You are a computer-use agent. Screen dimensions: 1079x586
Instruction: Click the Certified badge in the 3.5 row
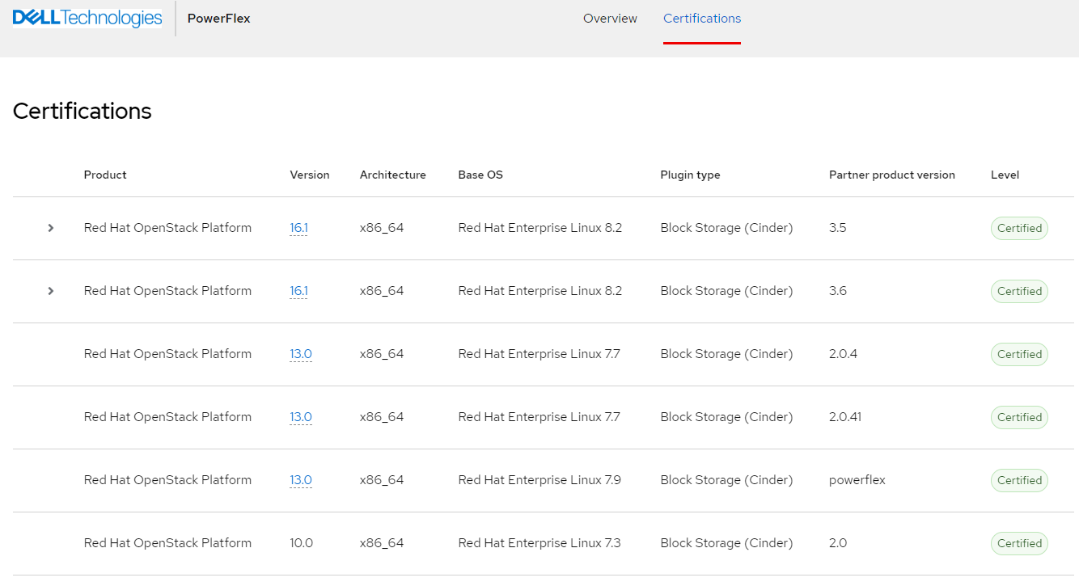click(x=1019, y=228)
